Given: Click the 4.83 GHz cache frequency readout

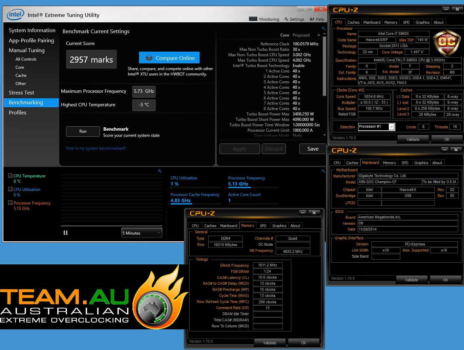Looking at the screenshot, I should click(181, 200).
